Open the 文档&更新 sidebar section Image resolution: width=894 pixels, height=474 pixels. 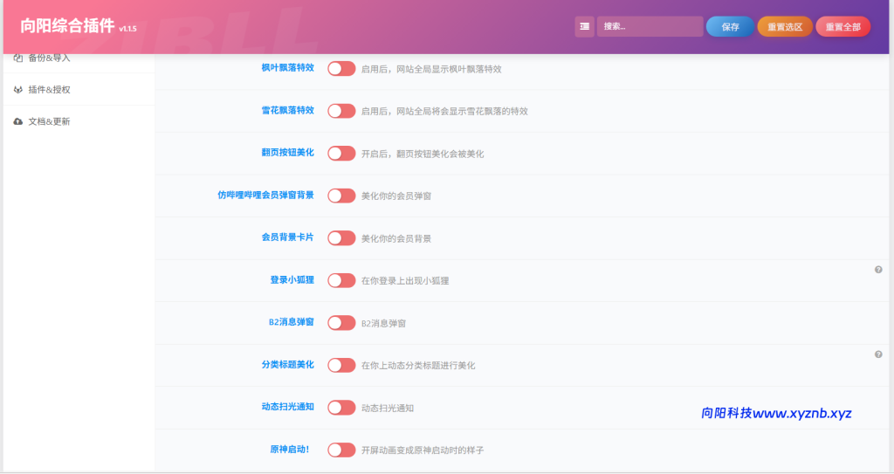click(x=79, y=121)
